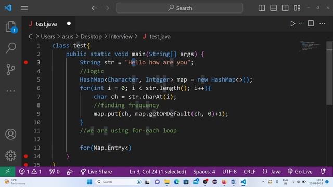Expand Interview breadcrumb folder

coord(121,37)
